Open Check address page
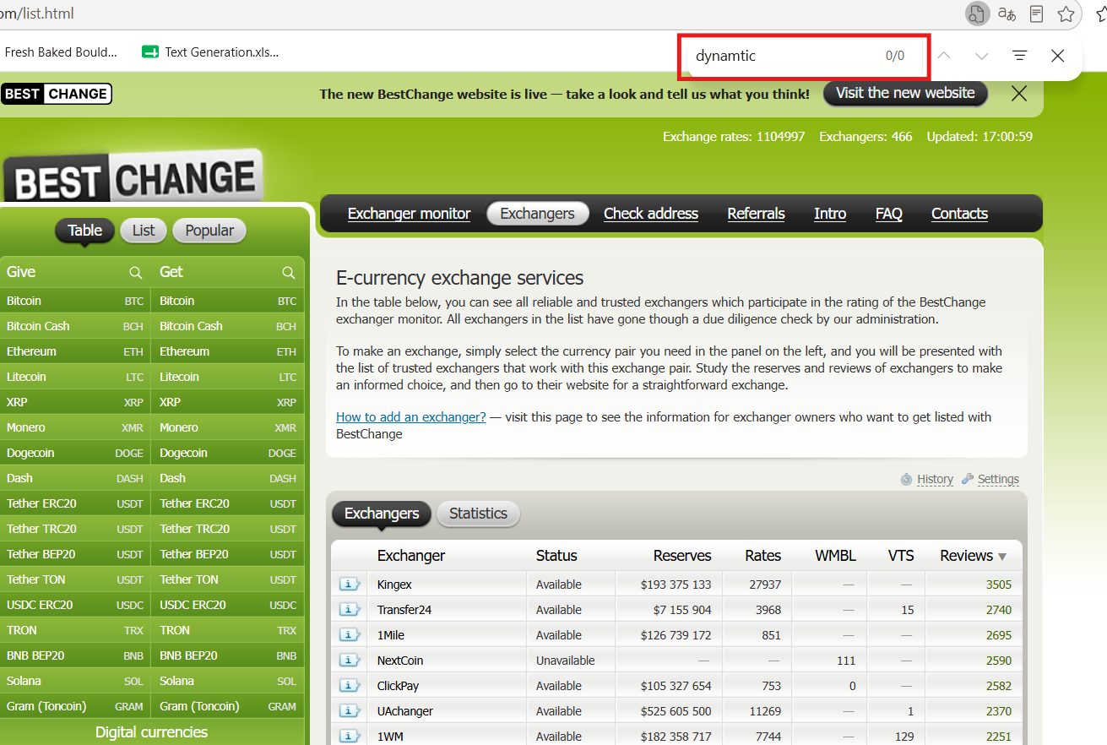The width and height of the screenshot is (1107, 745). click(651, 214)
